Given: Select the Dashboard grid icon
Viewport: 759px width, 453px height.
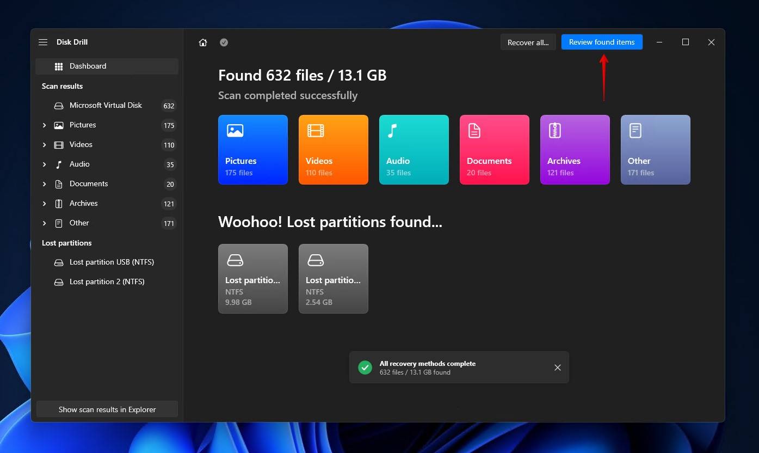Looking at the screenshot, I should click(59, 66).
